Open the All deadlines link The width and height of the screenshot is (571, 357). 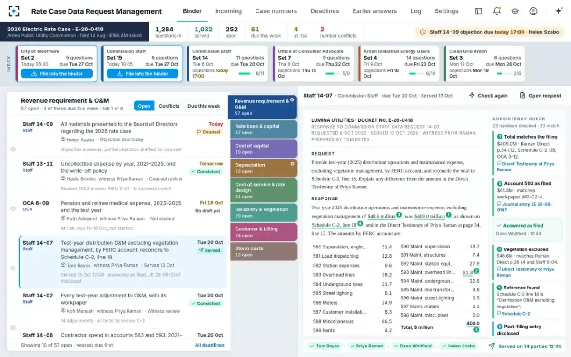point(209,345)
